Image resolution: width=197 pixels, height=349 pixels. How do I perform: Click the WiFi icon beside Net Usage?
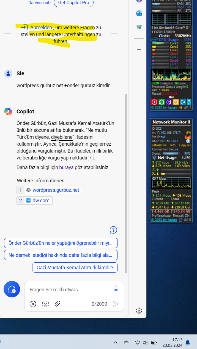154,158
